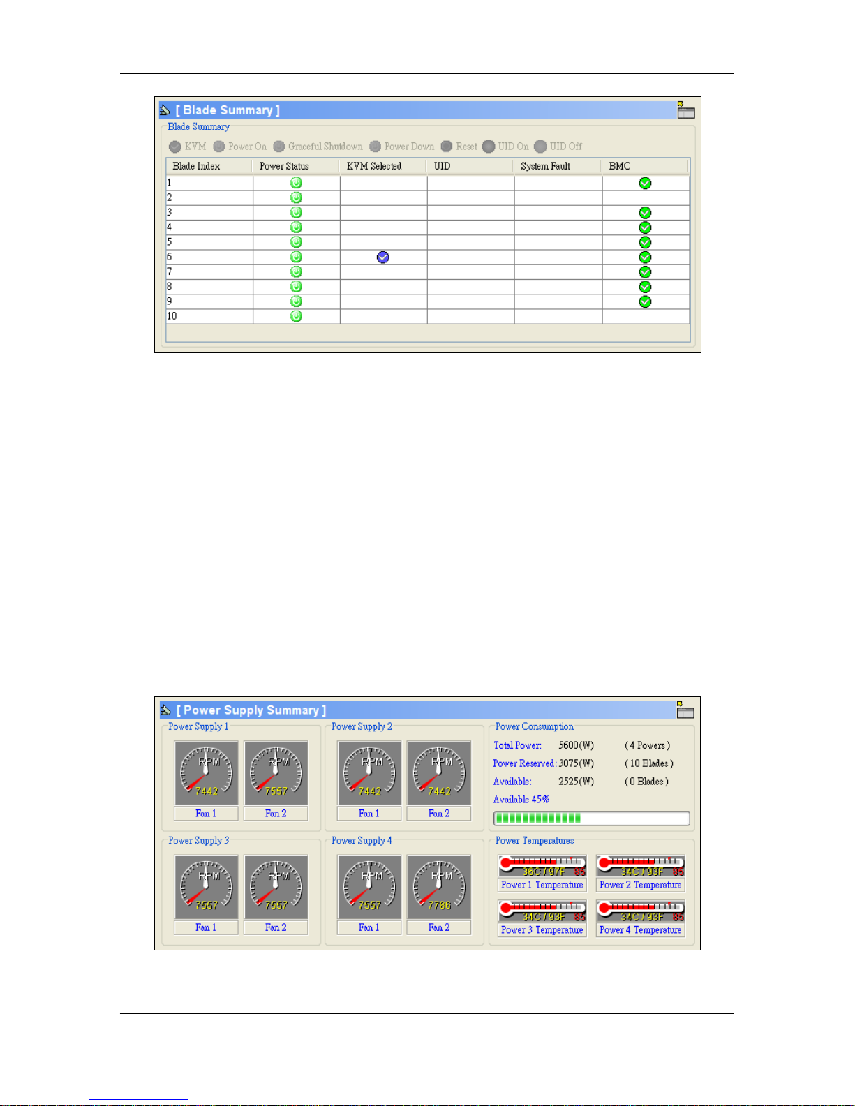855x1106 pixels.
Task: Click the Total Power 5600(W) value
Action: point(576,745)
